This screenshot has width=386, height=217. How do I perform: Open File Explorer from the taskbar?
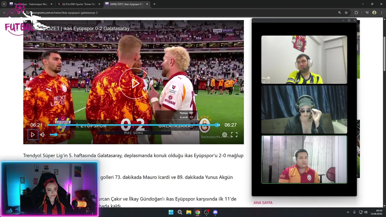[189, 212]
